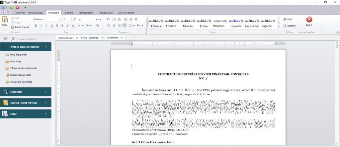Click the Clear Formatting icon
340x147 pixels.
97,26
